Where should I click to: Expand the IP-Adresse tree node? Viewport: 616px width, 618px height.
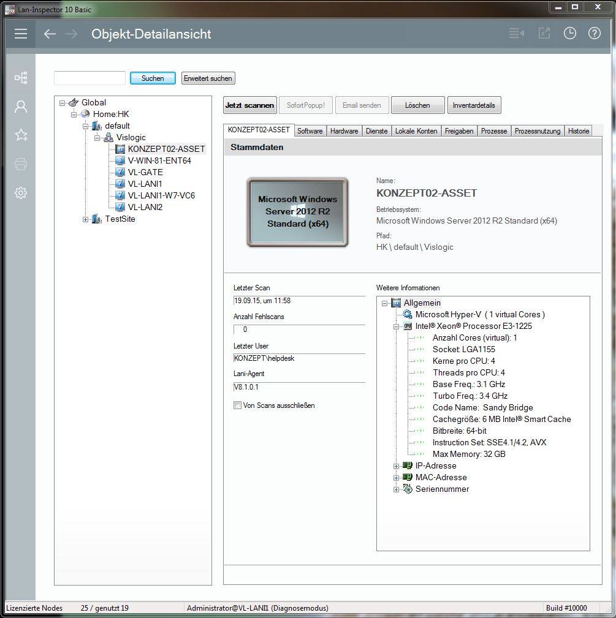click(x=396, y=465)
